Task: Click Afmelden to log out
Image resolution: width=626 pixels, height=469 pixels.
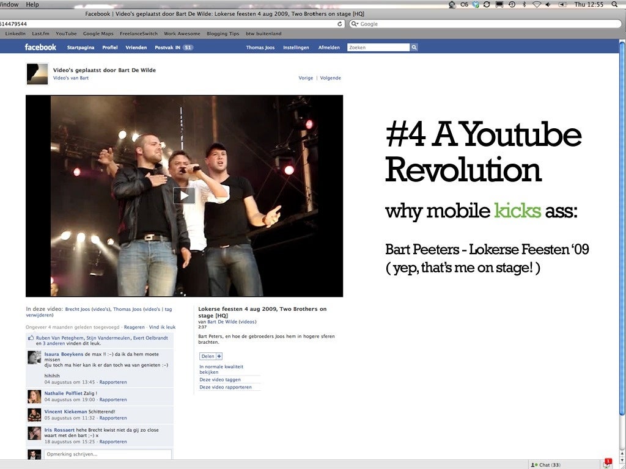Action: [329, 48]
